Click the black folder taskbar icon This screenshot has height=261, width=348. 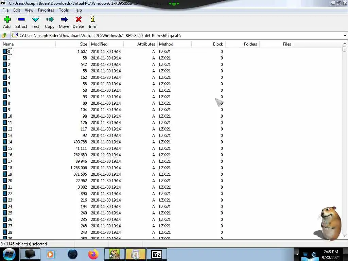coord(30,254)
